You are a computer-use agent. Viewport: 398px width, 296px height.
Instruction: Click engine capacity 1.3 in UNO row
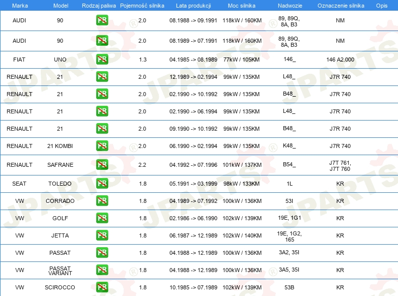click(143, 60)
